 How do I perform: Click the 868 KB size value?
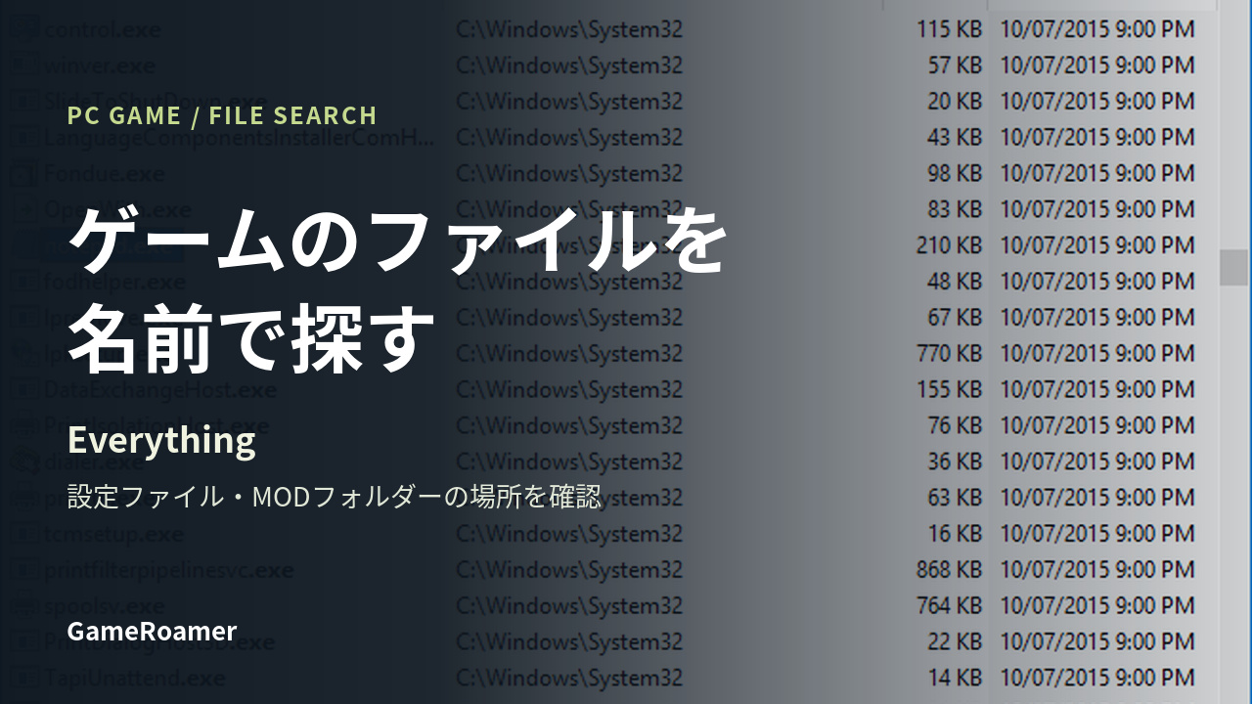(x=949, y=570)
